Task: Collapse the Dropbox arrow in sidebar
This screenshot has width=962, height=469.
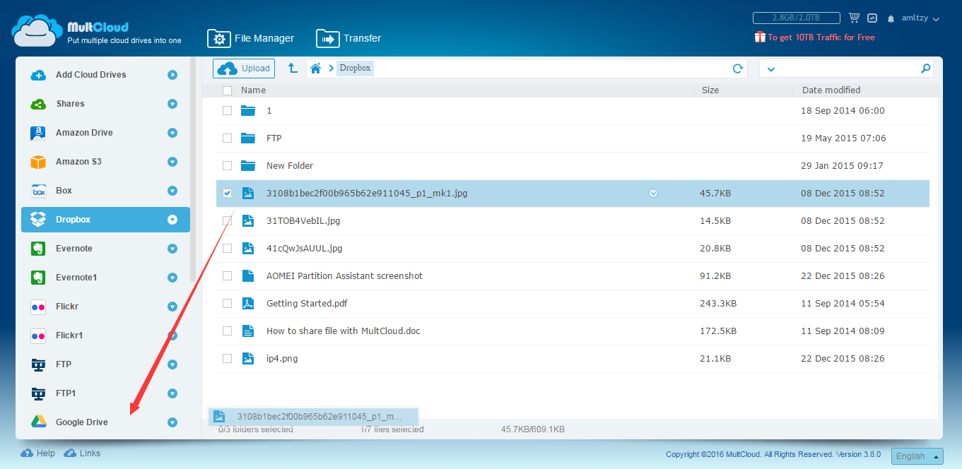Action: 172,220
